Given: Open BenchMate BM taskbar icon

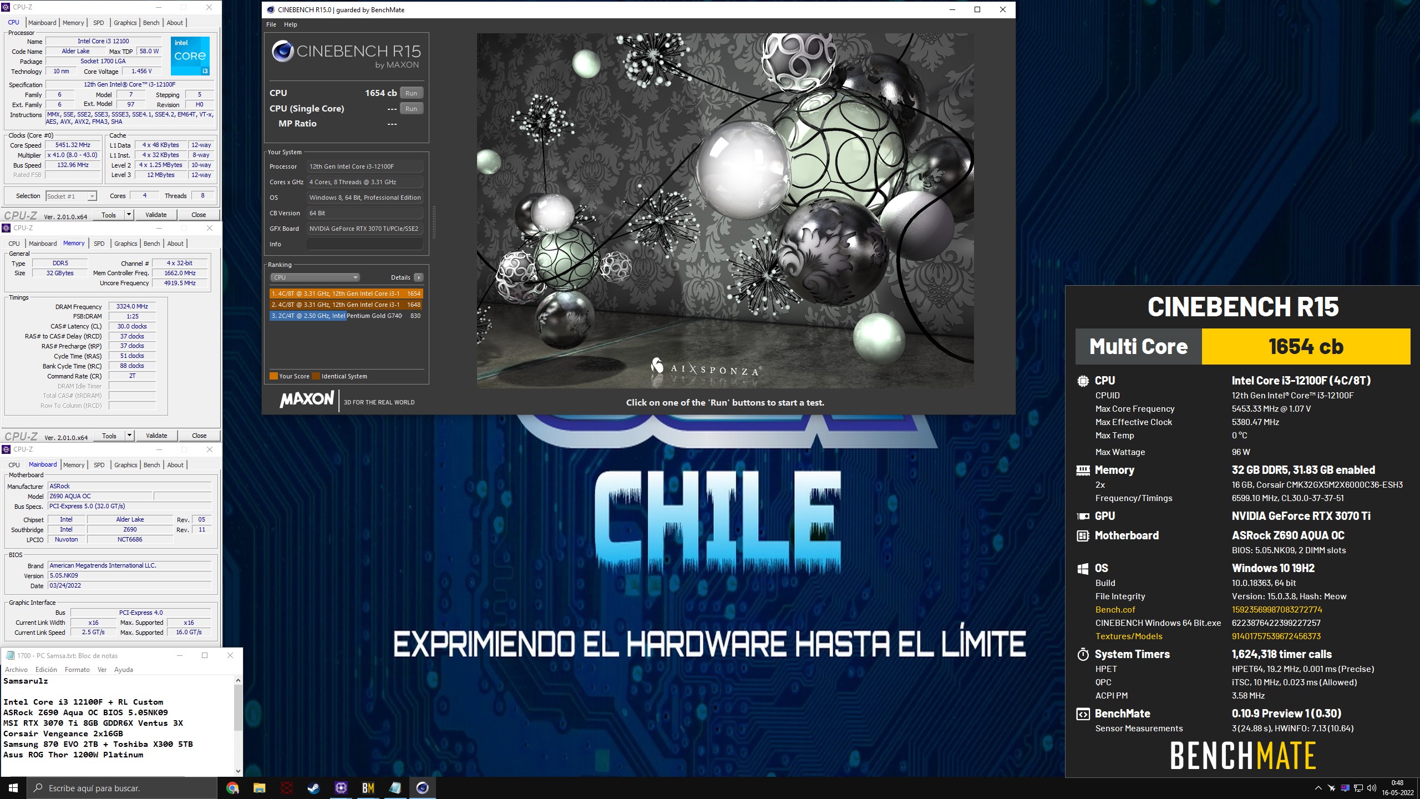Looking at the screenshot, I should coord(368,787).
